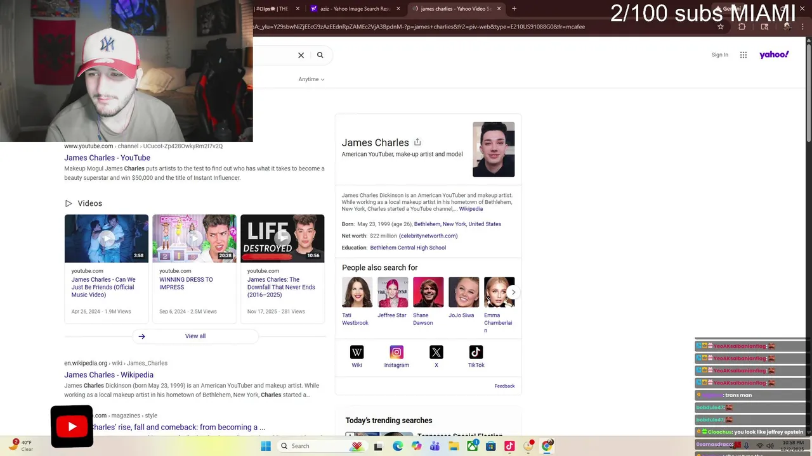
Task: Open The Downfall That Never Ends title
Action: 281,287
